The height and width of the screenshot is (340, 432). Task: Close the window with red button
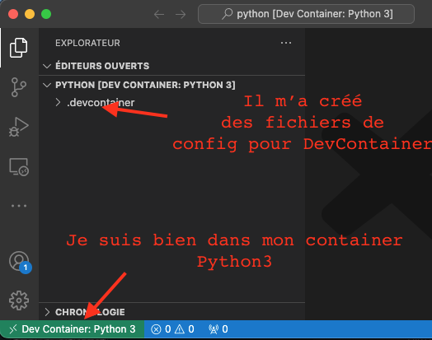13,14
